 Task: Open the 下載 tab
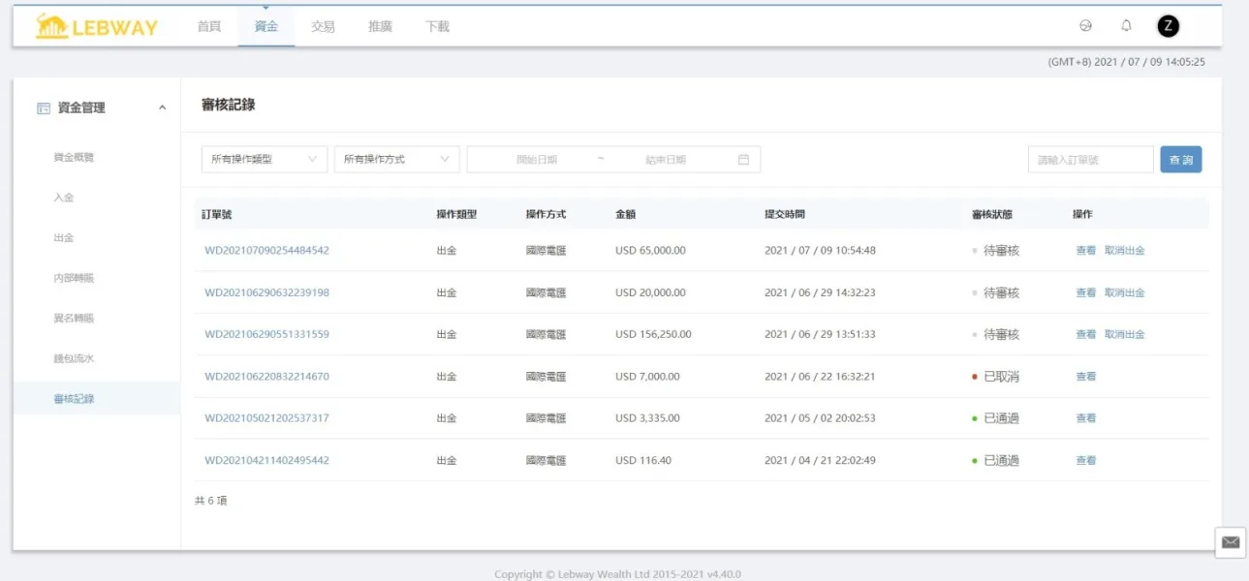point(437,27)
